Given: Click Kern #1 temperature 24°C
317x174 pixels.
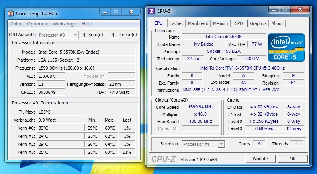Looking at the screenshot, I should (x=60, y=136).
